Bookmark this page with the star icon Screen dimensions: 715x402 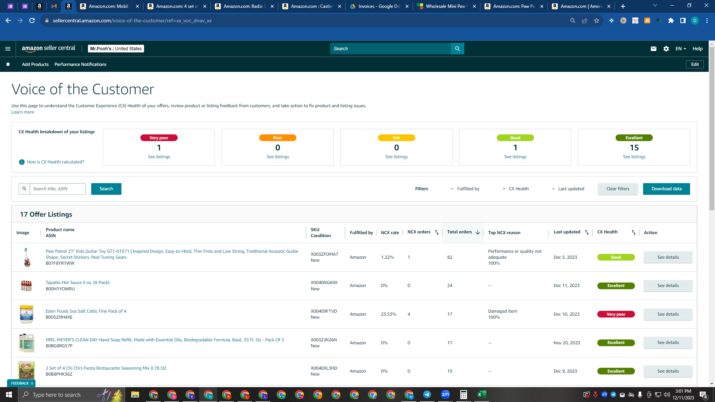tap(597, 20)
